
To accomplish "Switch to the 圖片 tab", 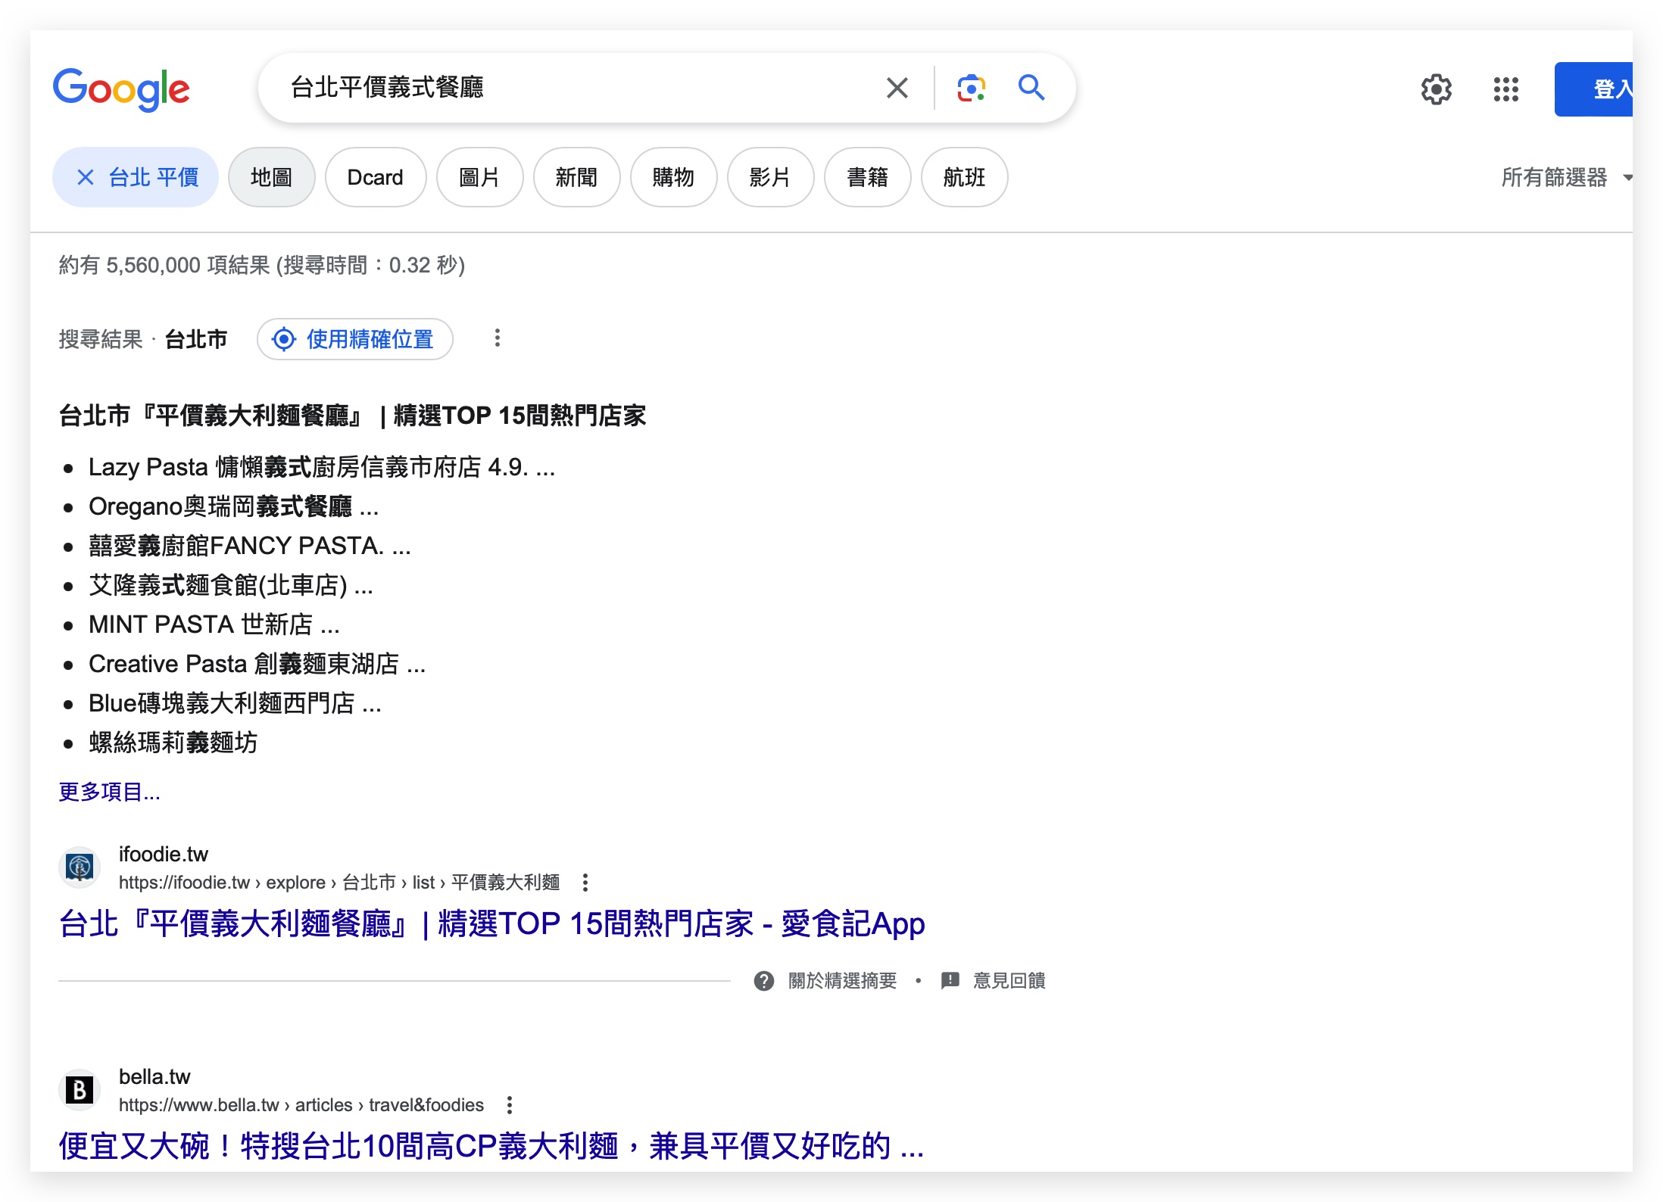I will (x=479, y=177).
